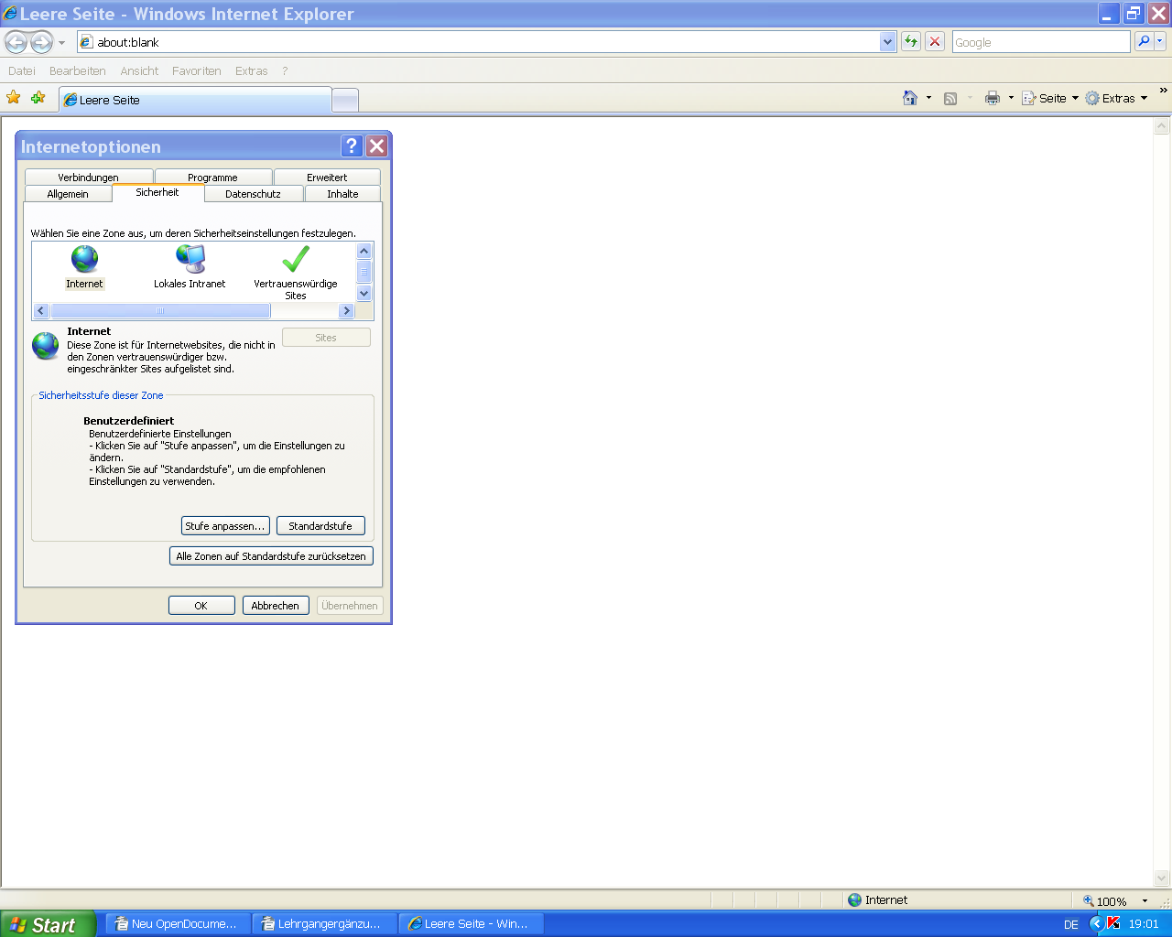Open the Windows Start menu

47,924
